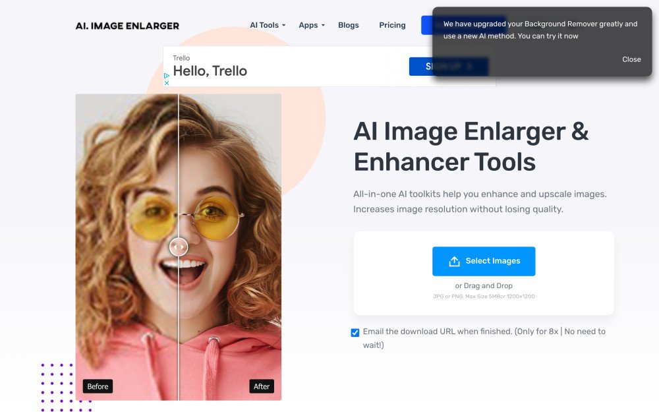
Task: Dismiss the Trello ad with its x icon
Action: pyautogui.click(x=167, y=82)
